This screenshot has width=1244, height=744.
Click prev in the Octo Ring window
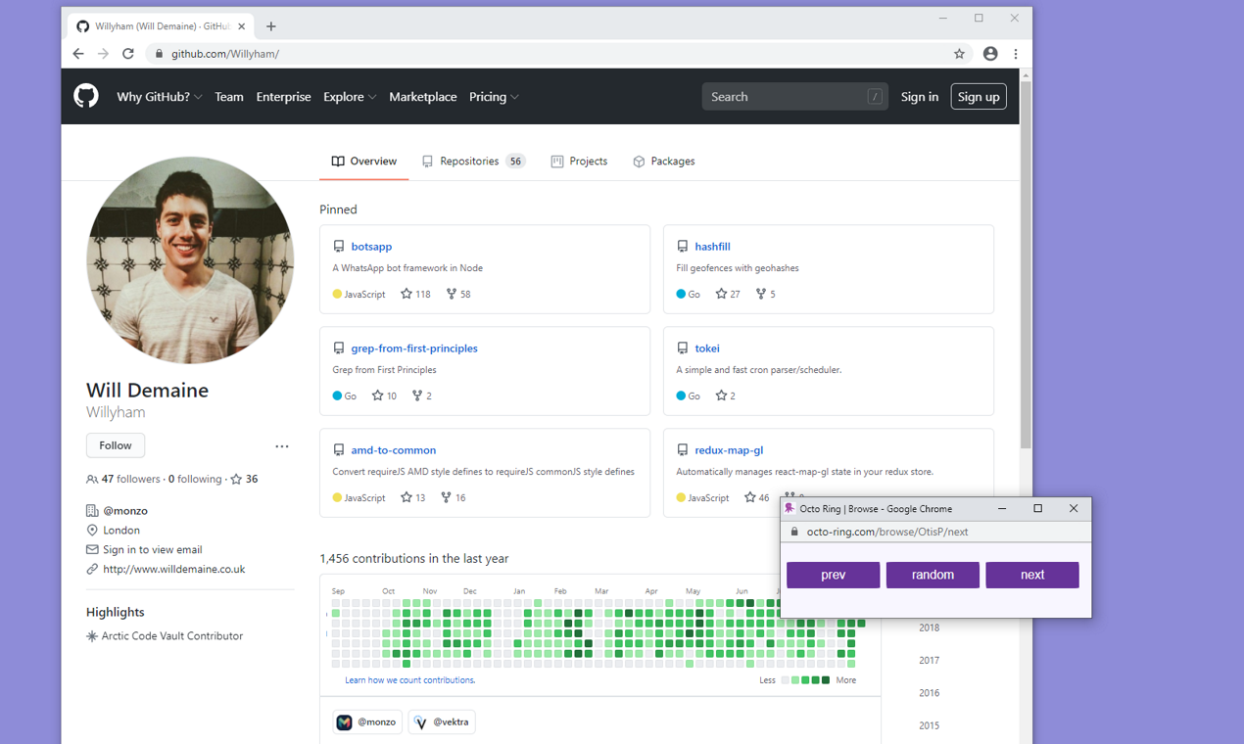(x=834, y=575)
